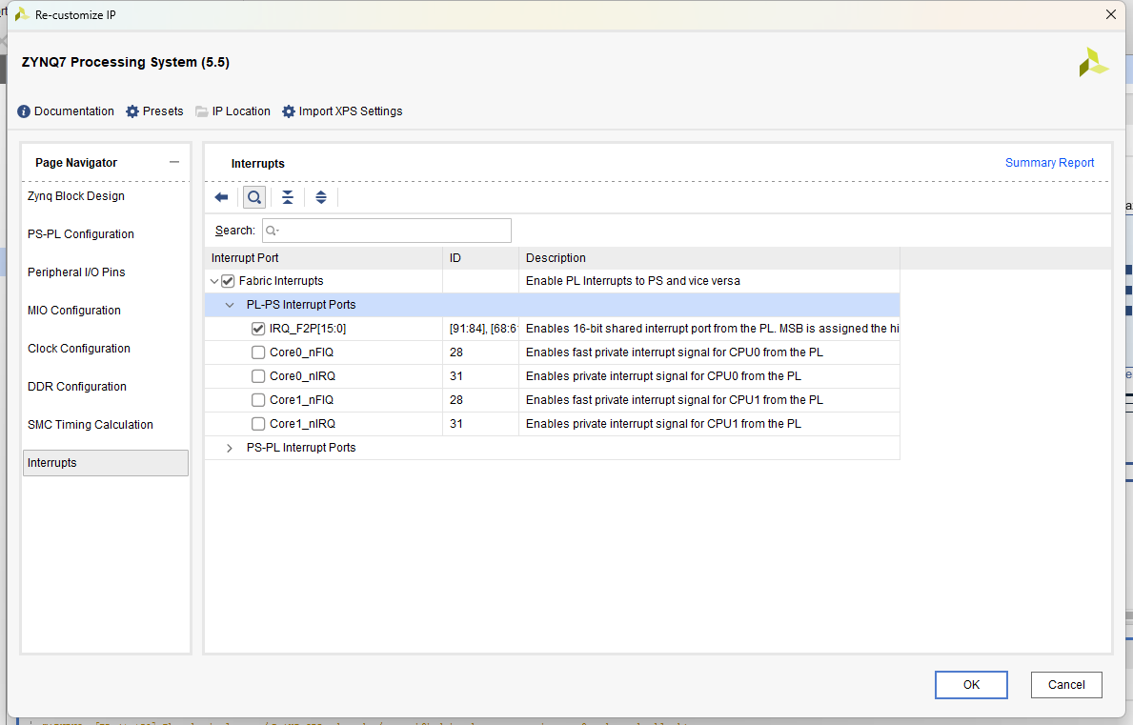This screenshot has width=1133, height=725.
Task: Expand the PS-PL Interrupt Ports chevron
Action: coord(230,448)
